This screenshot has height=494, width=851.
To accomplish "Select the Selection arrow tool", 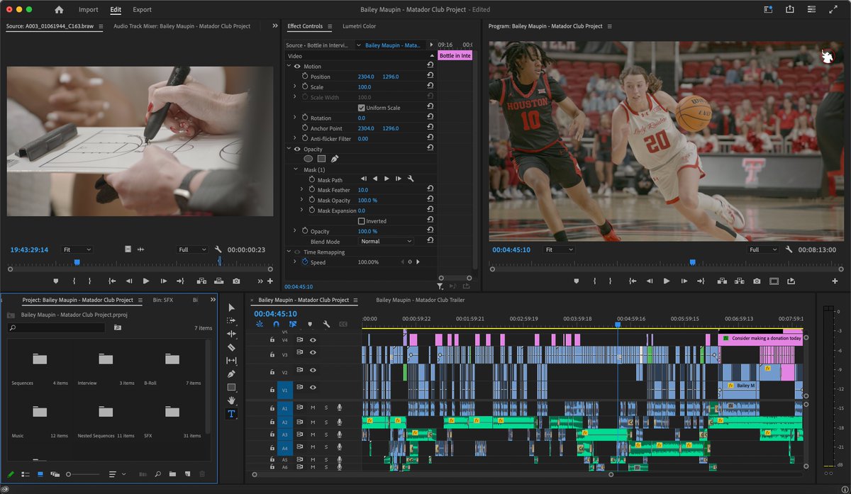I will tap(231, 308).
